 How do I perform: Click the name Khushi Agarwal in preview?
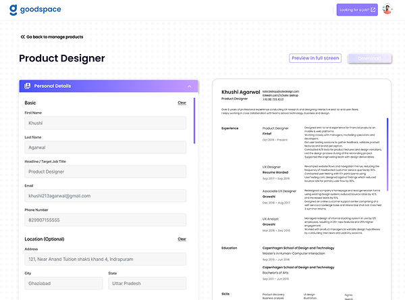241,92
